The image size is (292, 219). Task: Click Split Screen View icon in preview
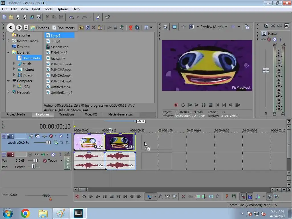(191, 27)
